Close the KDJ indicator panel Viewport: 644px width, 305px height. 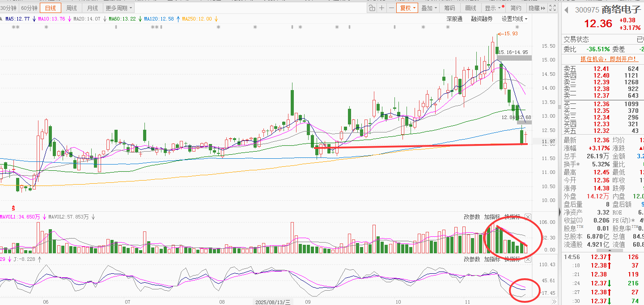click(x=528, y=259)
